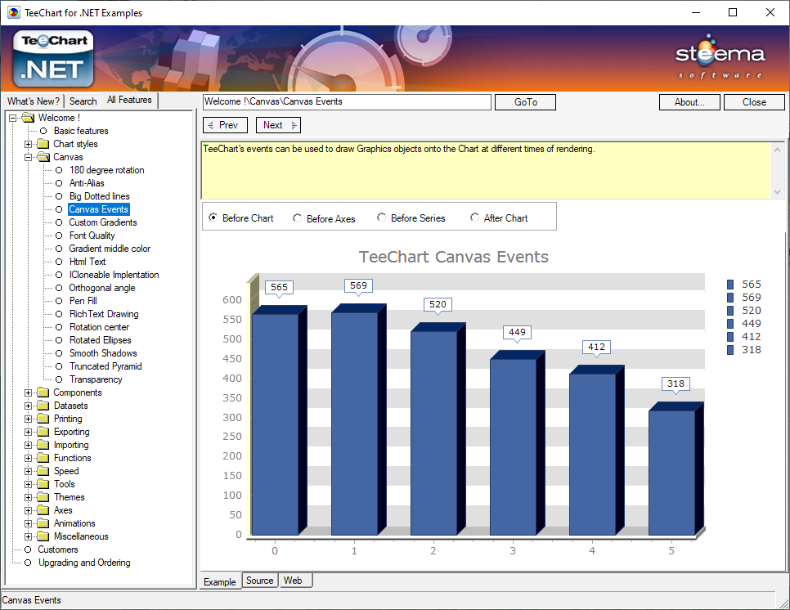The image size is (790, 610).
Task: Click the circle bullet beside Basic features
Action: (x=43, y=131)
